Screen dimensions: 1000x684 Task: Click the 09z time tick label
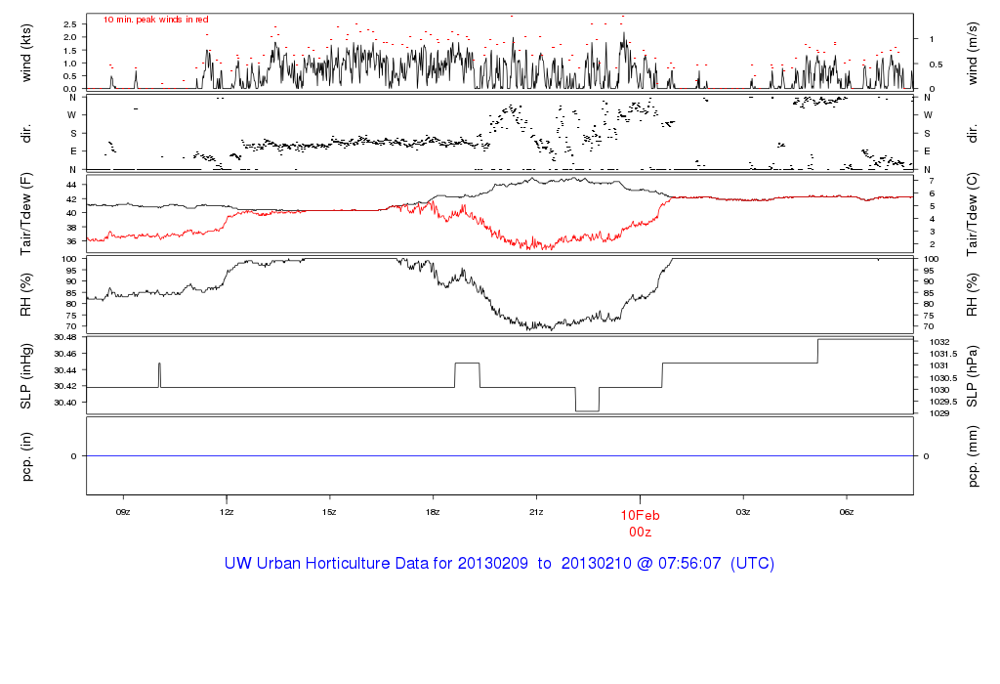123,512
